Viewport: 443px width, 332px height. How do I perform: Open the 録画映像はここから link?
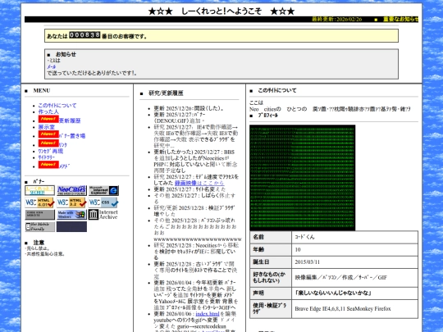click(x=199, y=183)
